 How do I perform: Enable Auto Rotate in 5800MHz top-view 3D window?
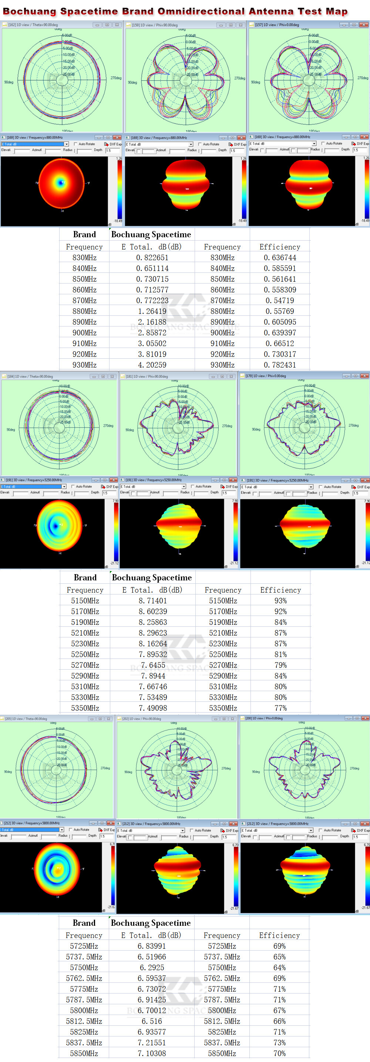[70, 830]
